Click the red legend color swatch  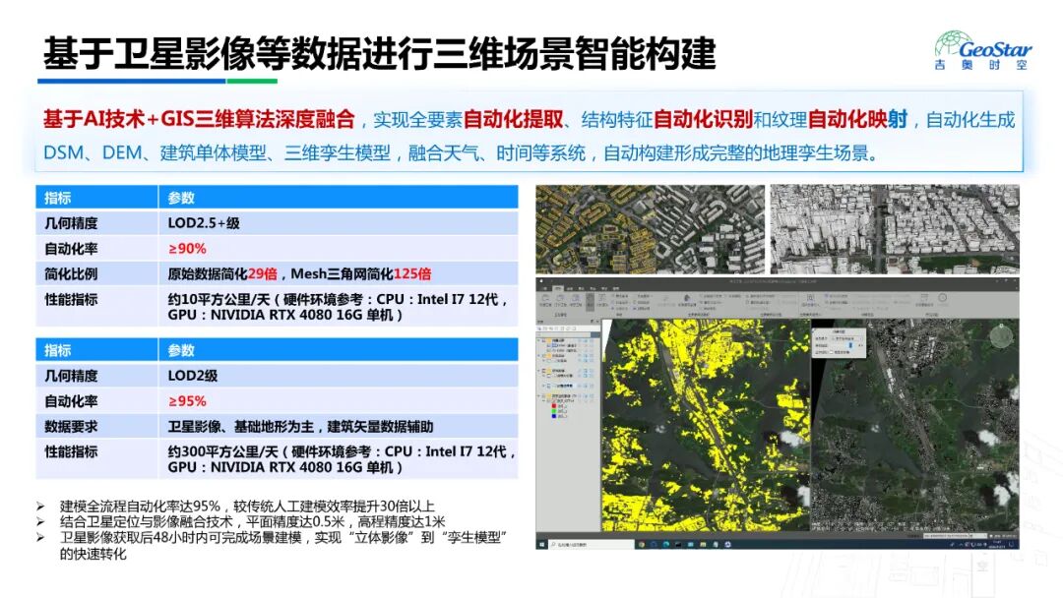coord(554,405)
